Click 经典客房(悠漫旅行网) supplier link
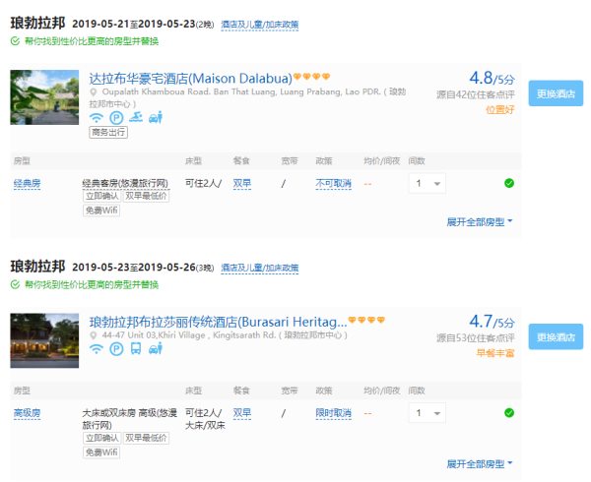This screenshot has width=591, height=482. (125, 184)
